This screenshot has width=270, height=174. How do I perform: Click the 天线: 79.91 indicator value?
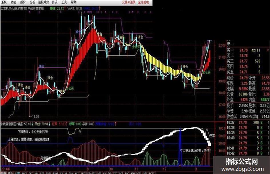tap(41, 124)
